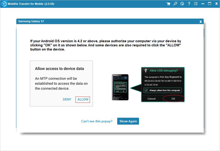Click the "Allow USB debugging?" title text
Screen dimensions: 220x151
click(x=164, y=70)
